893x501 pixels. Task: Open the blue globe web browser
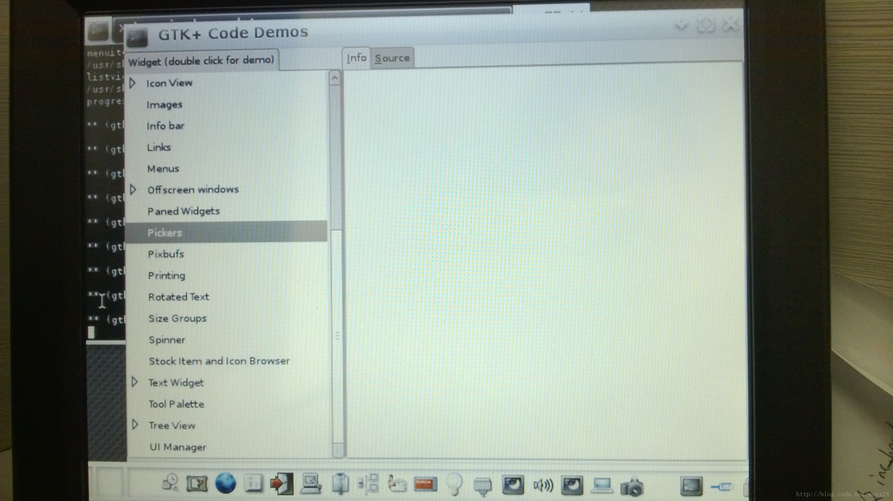225,483
